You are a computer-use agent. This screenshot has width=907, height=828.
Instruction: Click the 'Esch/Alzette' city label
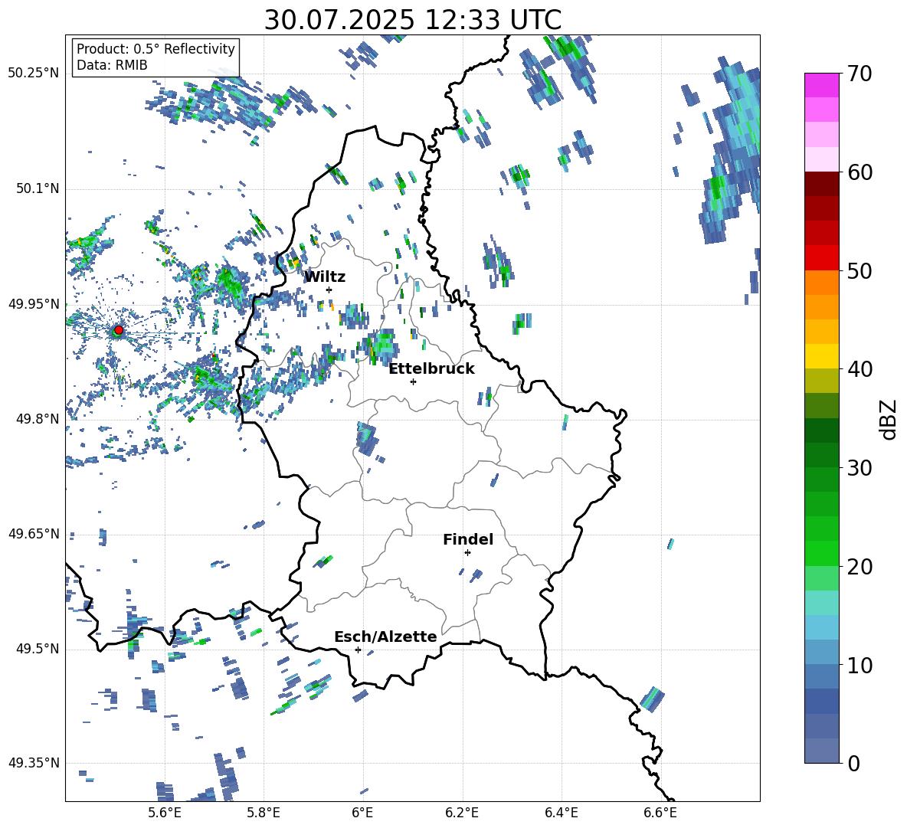tap(385, 637)
